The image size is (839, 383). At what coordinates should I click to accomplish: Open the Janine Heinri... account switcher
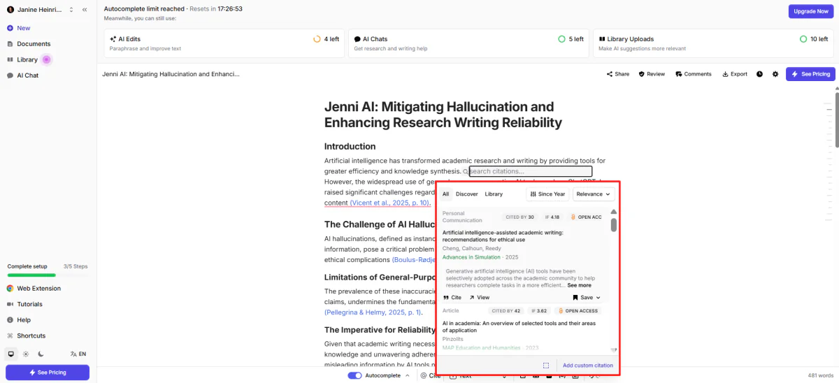pos(41,10)
